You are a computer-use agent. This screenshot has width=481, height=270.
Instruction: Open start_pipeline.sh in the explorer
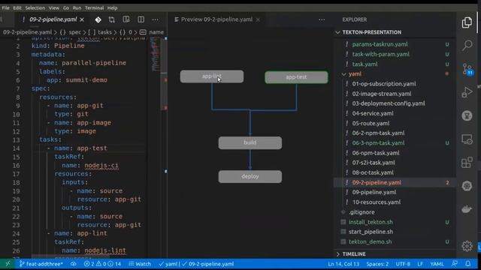[371, 232]
